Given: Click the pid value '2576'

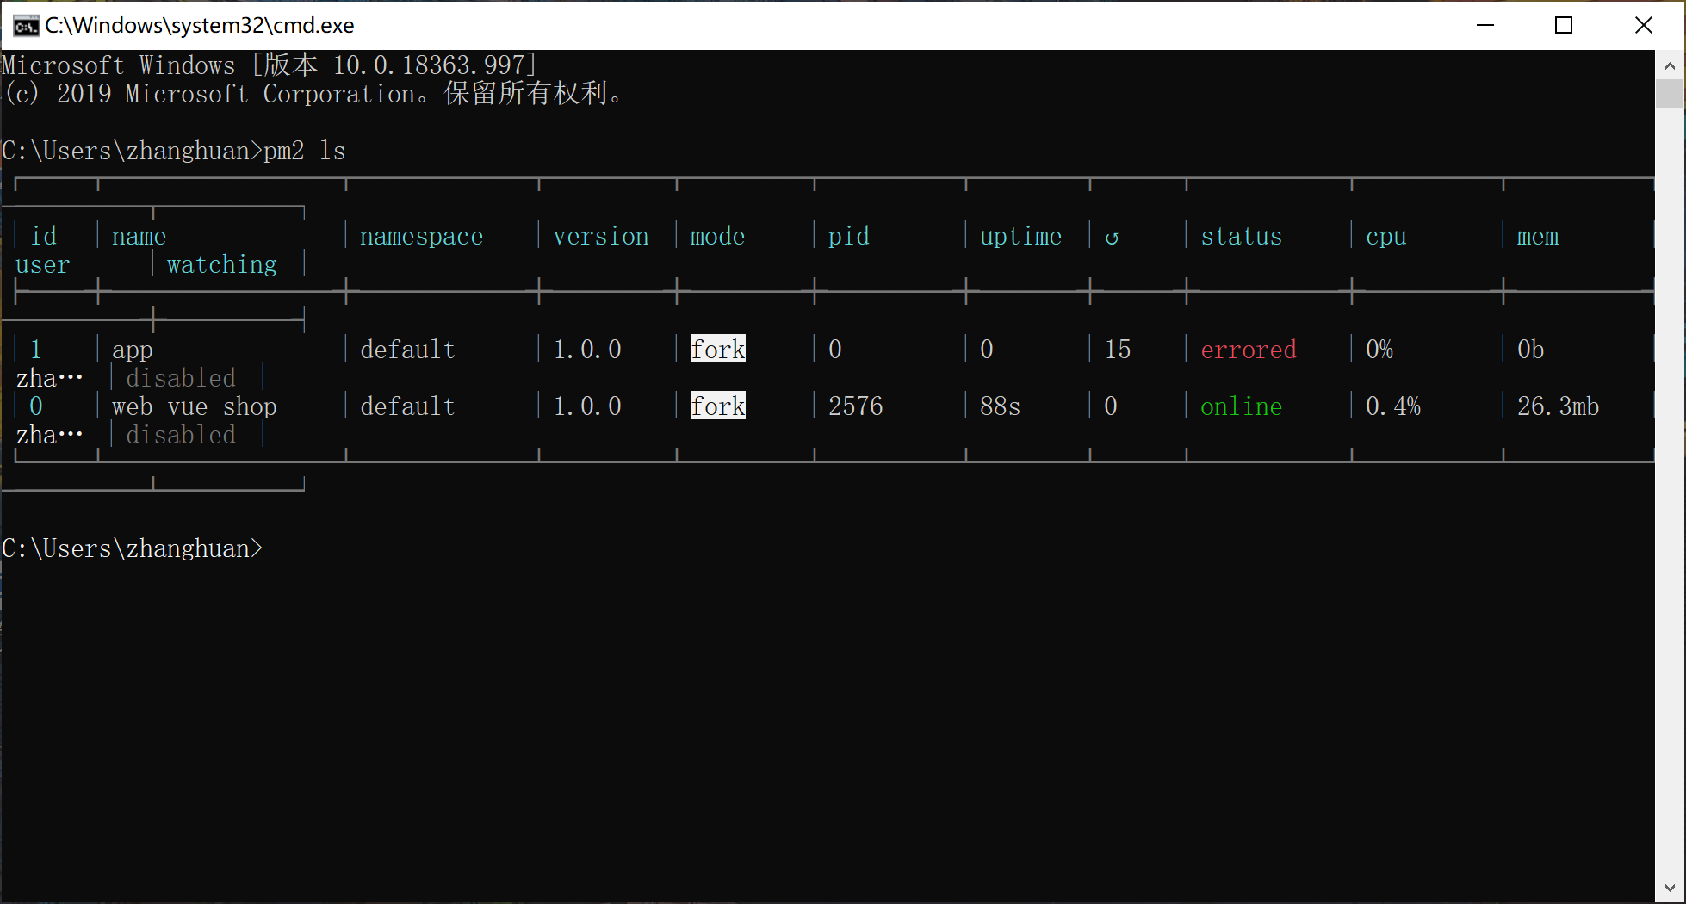Looking at the screenshot, I should [856, 406].
